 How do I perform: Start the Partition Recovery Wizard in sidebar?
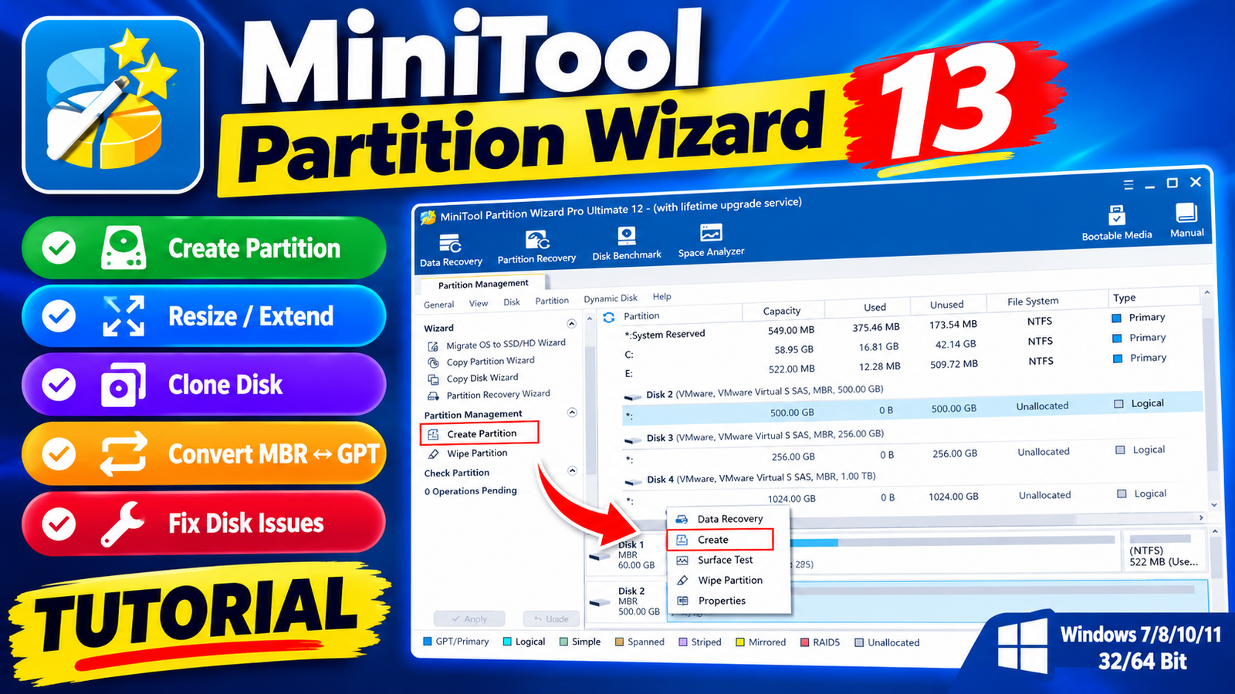coord(489,395)
